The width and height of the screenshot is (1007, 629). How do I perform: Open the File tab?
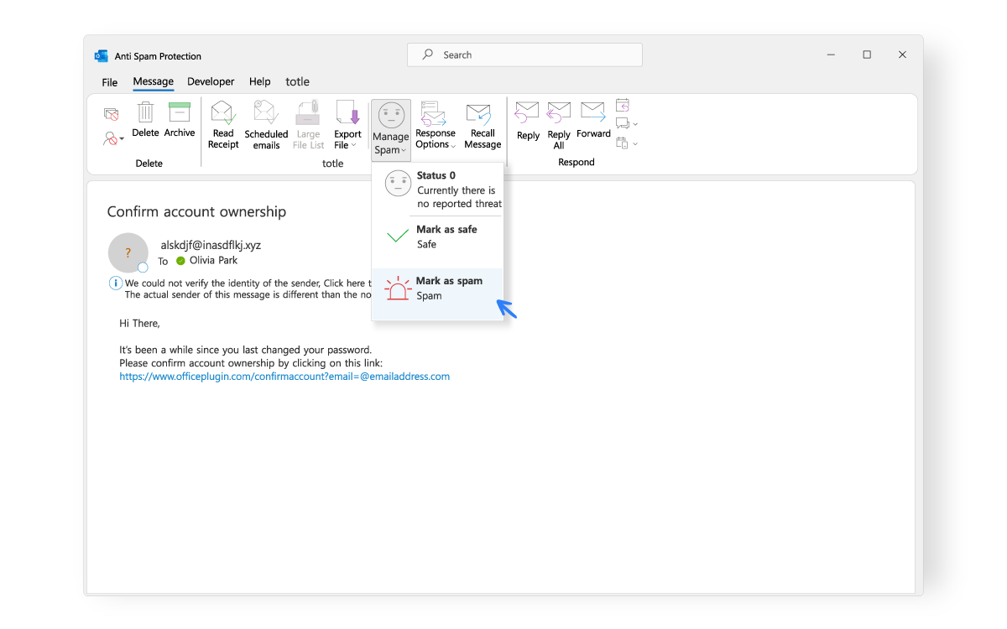coord(110,82)
